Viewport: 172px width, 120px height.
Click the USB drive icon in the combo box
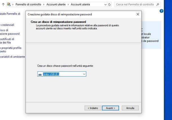coord(40,74)
